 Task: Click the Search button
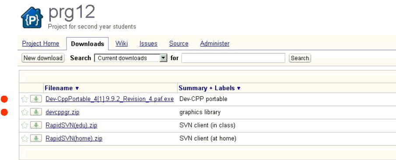(300, 58)
